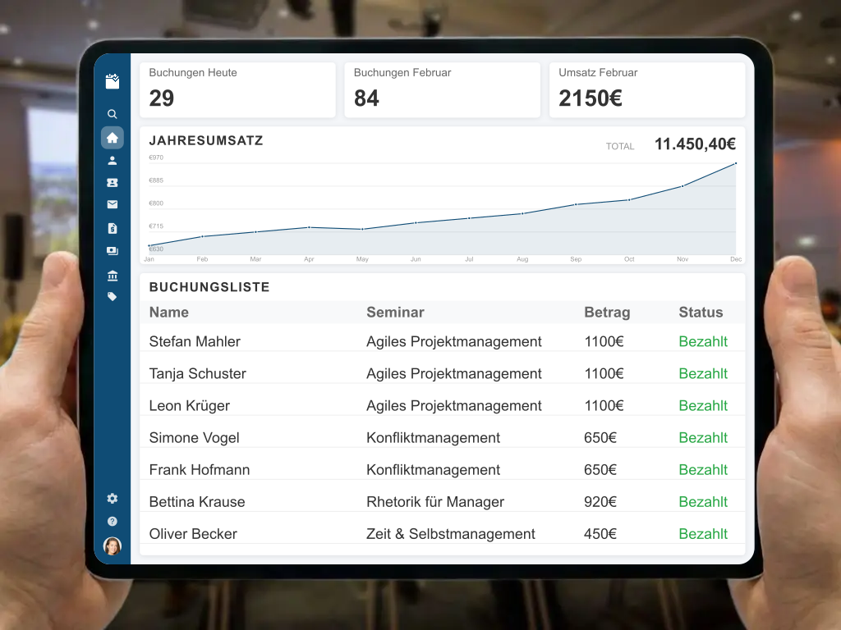Open the invoice document dollar icon
This screenshot has width=841, height=630.
coord(113,228)
